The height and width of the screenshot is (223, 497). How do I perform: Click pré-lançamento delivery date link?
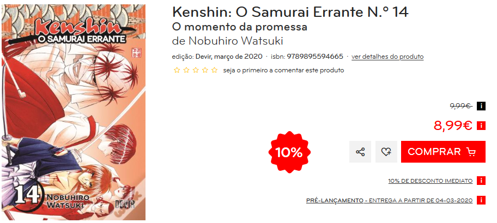tap(389, 201)
